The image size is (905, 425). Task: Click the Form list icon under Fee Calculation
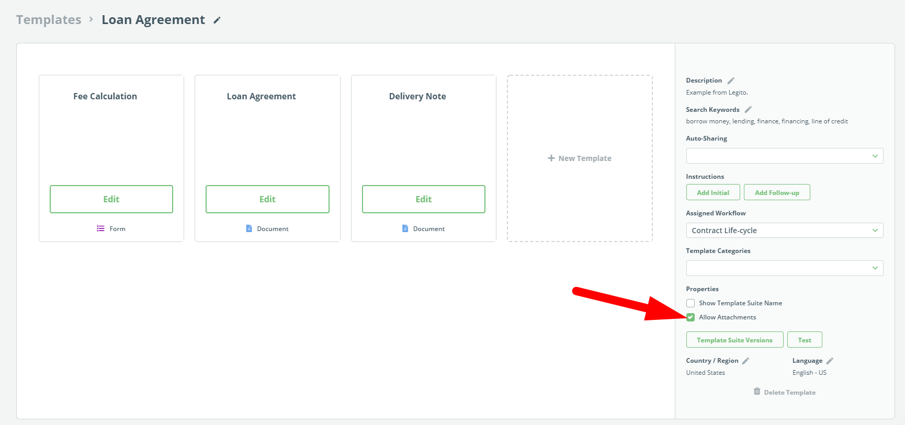tap(100, 228)
